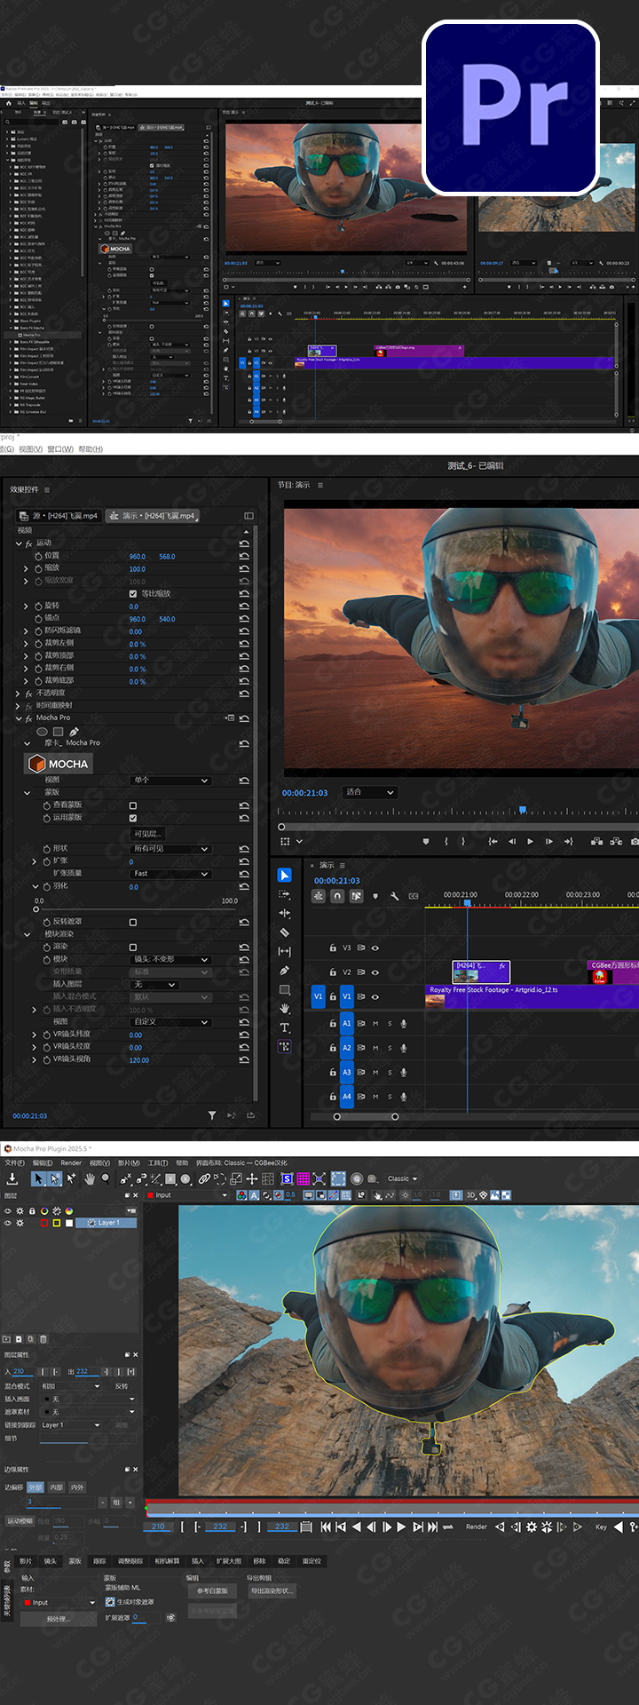
Task: Toggle V2 track visibility eye
Action: (x=375, y=972)
